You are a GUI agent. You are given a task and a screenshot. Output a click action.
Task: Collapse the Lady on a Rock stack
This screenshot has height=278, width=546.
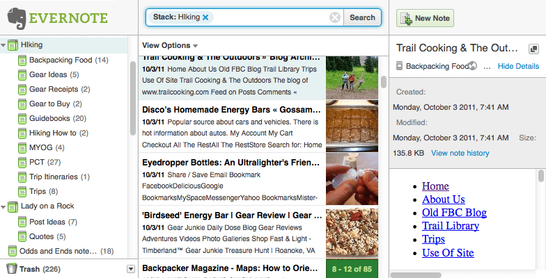[x=3, y=207]
